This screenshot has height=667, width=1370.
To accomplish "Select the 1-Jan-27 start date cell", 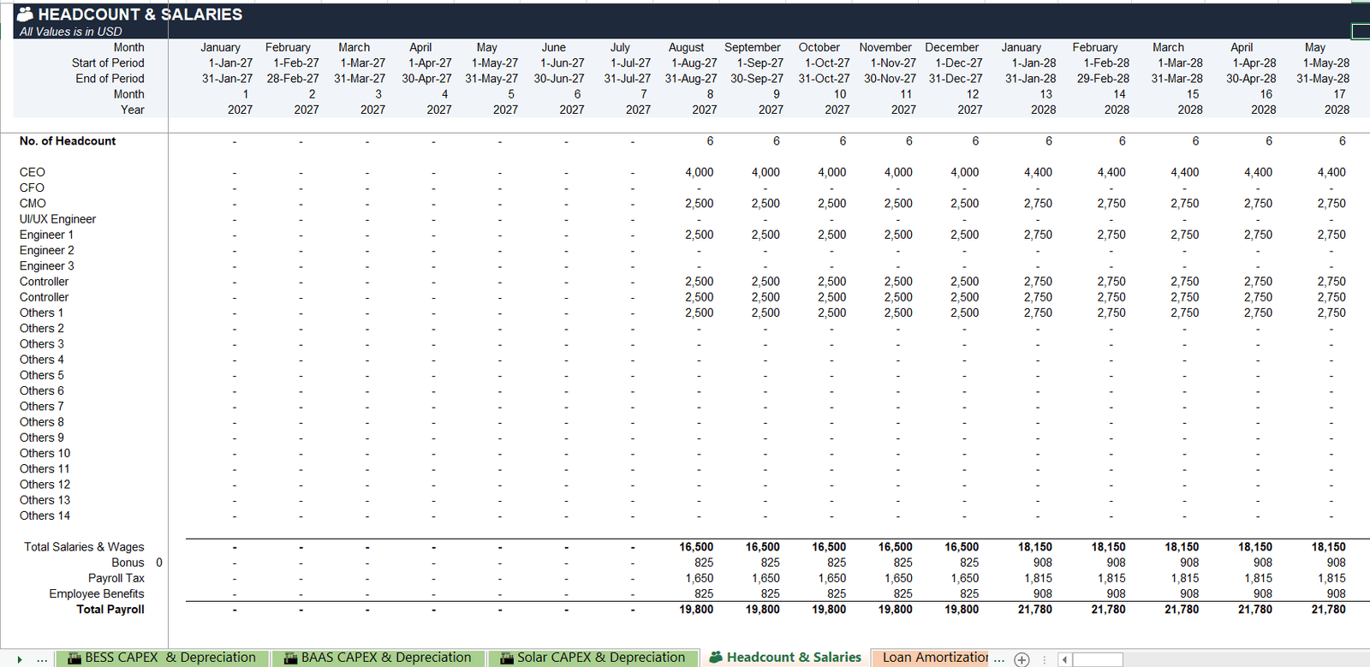I will tap(230, 63).
